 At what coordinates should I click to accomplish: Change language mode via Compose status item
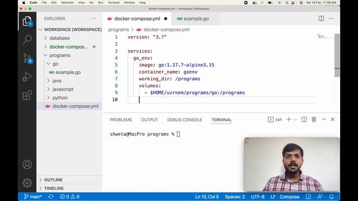(x=289, y=197)
